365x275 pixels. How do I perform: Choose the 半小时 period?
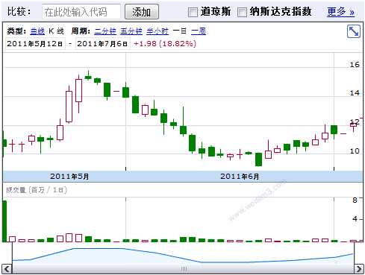(x=157, y=31)
